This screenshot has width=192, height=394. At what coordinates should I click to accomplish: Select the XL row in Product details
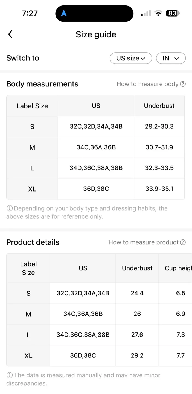pos(28,355)
